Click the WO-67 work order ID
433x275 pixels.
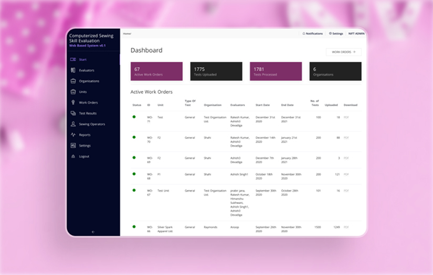pyautogui.click(x=150, y=192)
